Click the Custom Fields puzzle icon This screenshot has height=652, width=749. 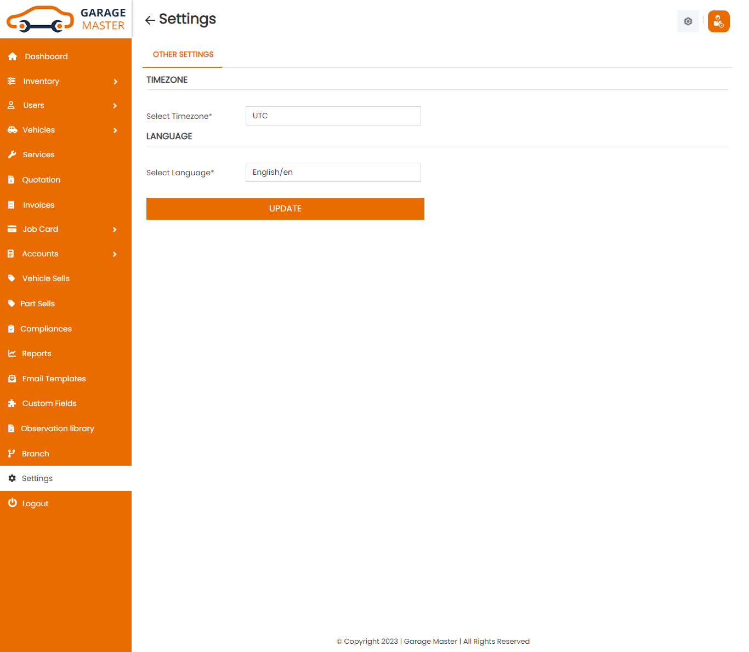tap(12, 403)
